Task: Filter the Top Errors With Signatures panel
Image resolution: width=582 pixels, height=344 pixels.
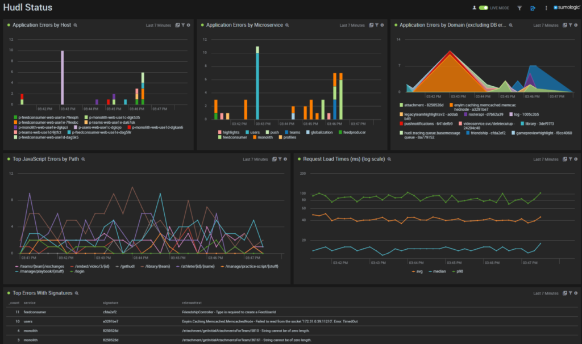Action: click(571, 293)
